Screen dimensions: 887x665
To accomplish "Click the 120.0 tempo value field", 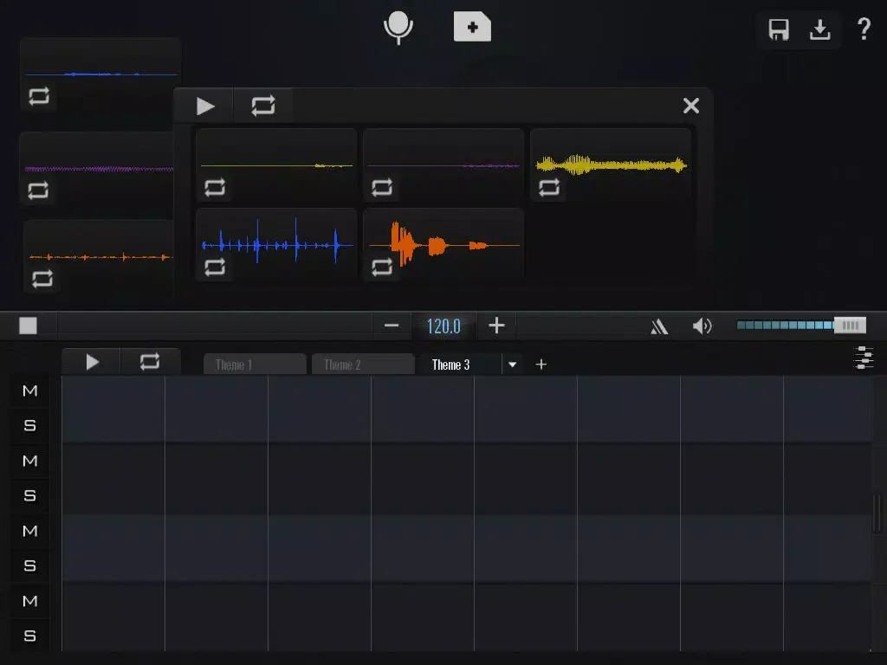I will coord(443,326).
